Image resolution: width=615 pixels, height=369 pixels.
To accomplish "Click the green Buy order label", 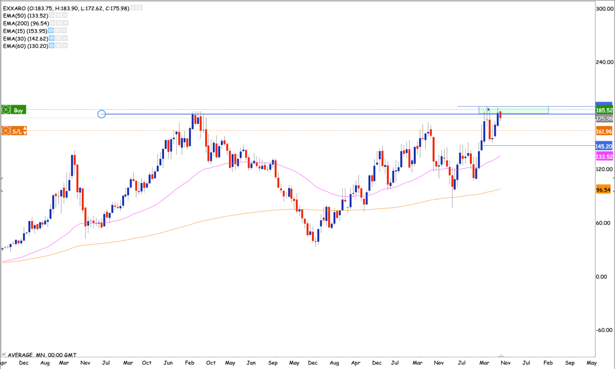I will [18, 110].
